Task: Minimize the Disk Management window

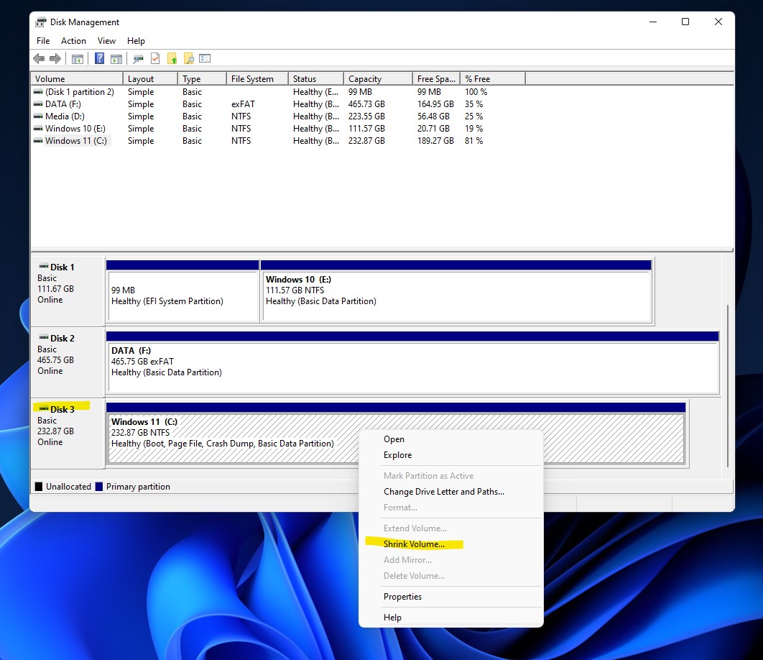Action: tap(653, 22)
